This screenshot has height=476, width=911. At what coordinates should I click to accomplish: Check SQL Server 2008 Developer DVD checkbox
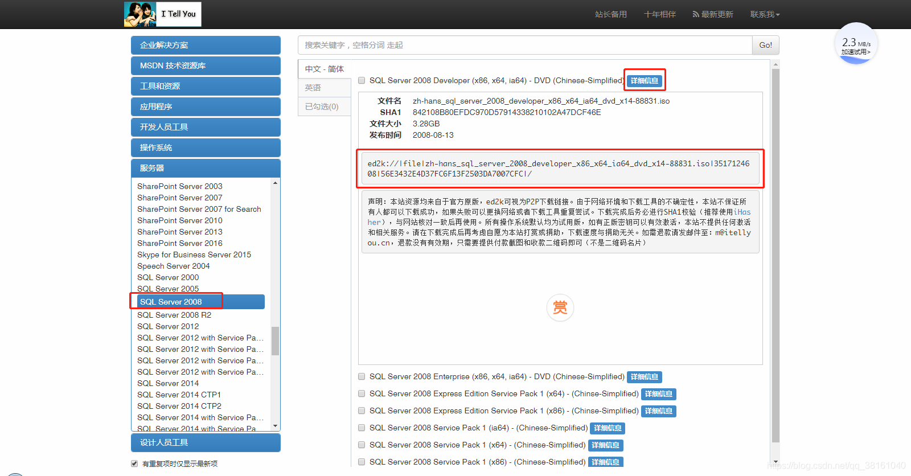[x=362, y=80]
